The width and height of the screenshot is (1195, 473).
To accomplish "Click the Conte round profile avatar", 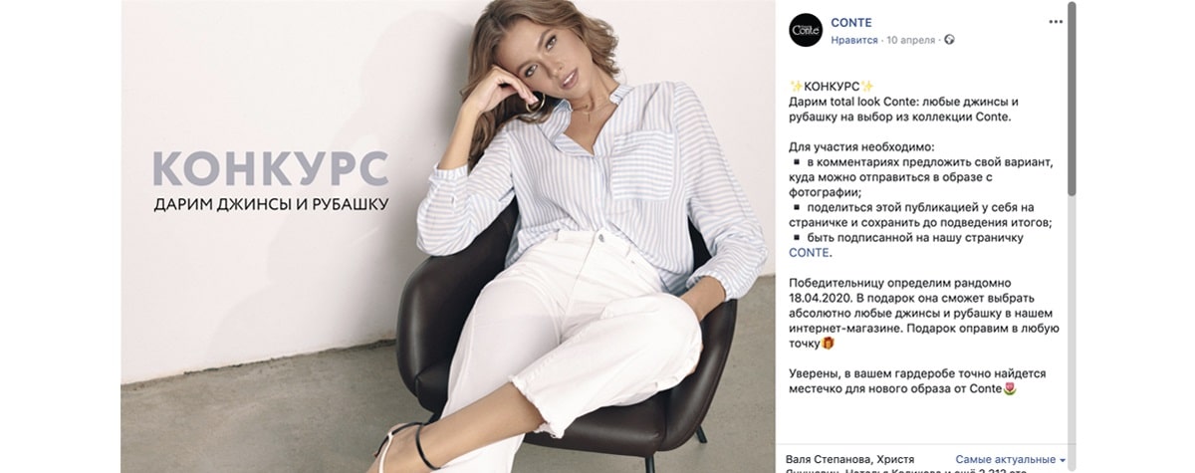I will click(x=805, y=31).
